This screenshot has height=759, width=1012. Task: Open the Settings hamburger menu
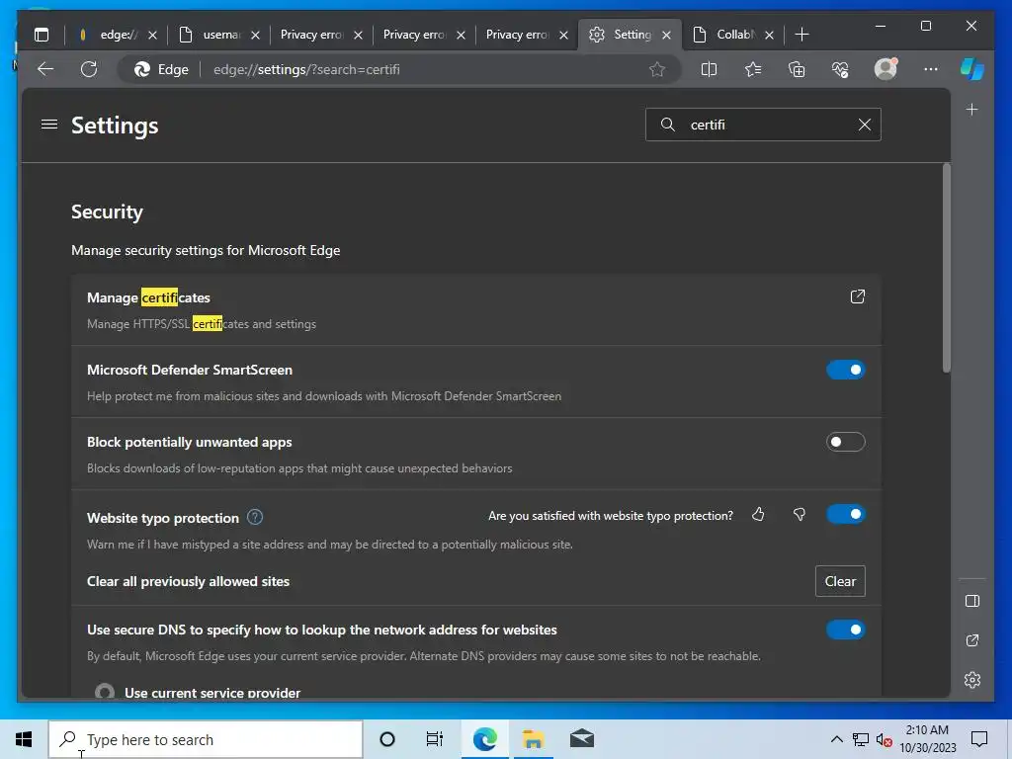49,124
